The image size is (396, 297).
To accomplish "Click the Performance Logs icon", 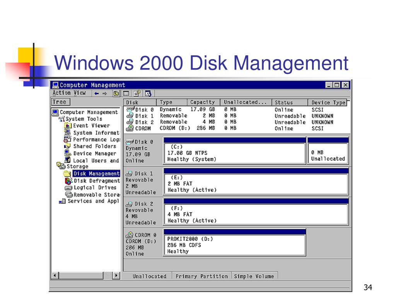I will point(67,139).
